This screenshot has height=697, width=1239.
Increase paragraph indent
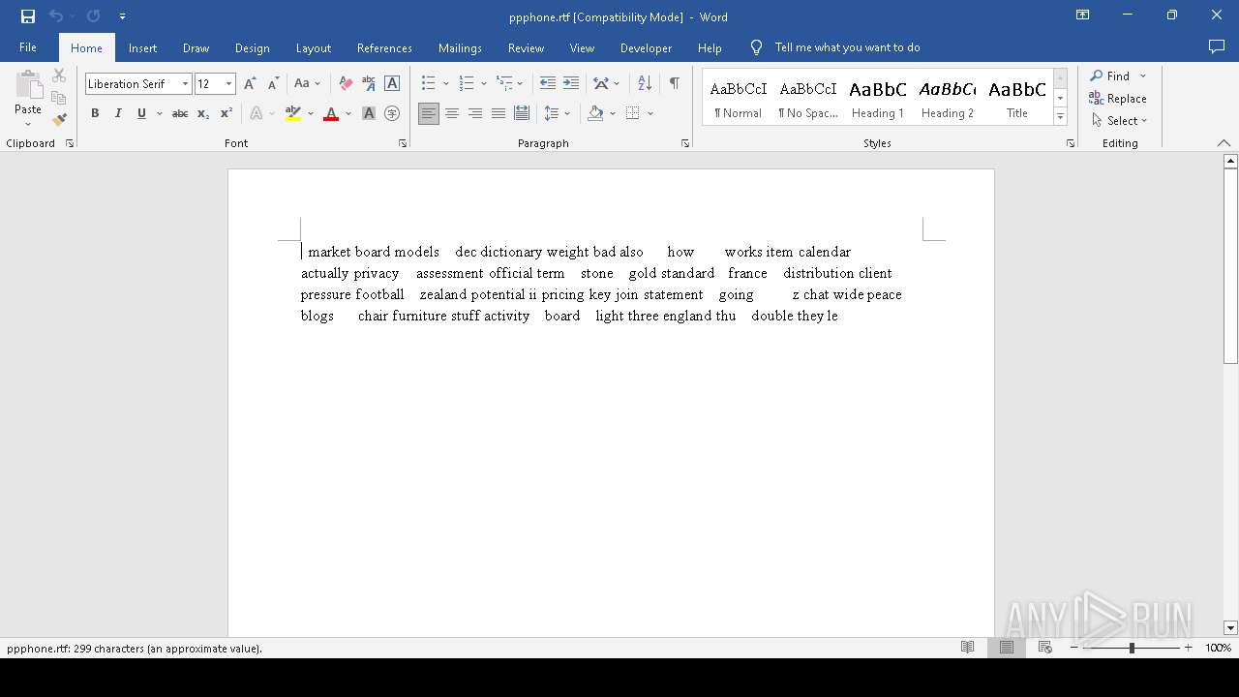(571, 84)
